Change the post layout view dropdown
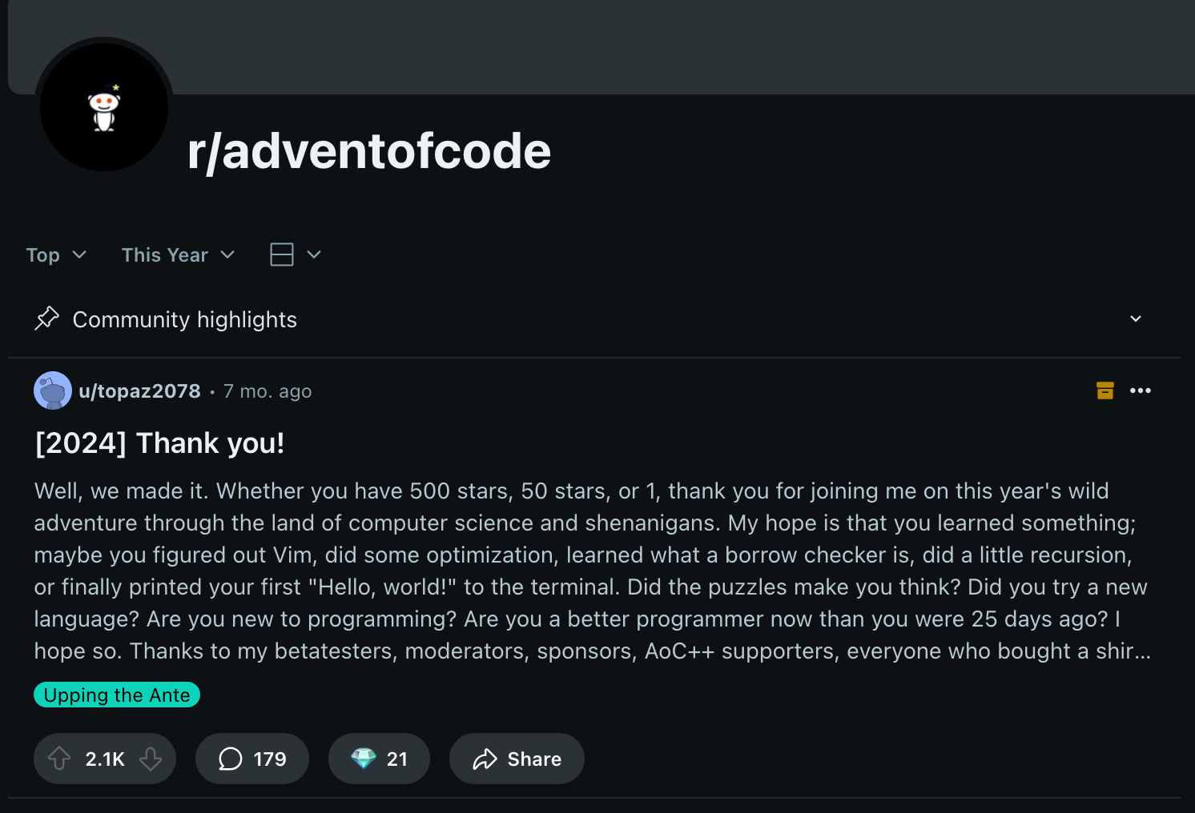The width and height of the screenshot is (1195, 813). click(296, 254)
